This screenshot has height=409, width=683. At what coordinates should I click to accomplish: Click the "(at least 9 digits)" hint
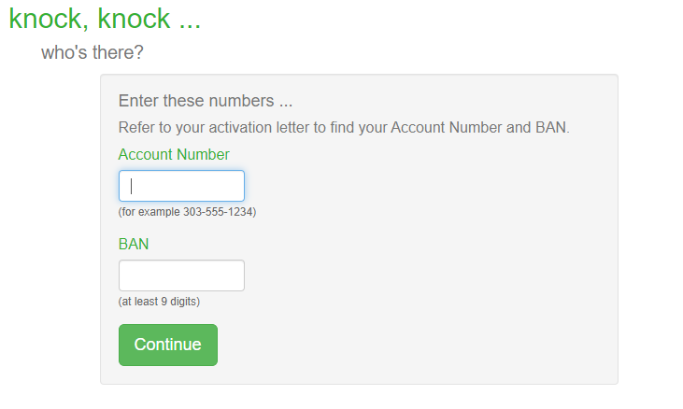pos(159,302)
